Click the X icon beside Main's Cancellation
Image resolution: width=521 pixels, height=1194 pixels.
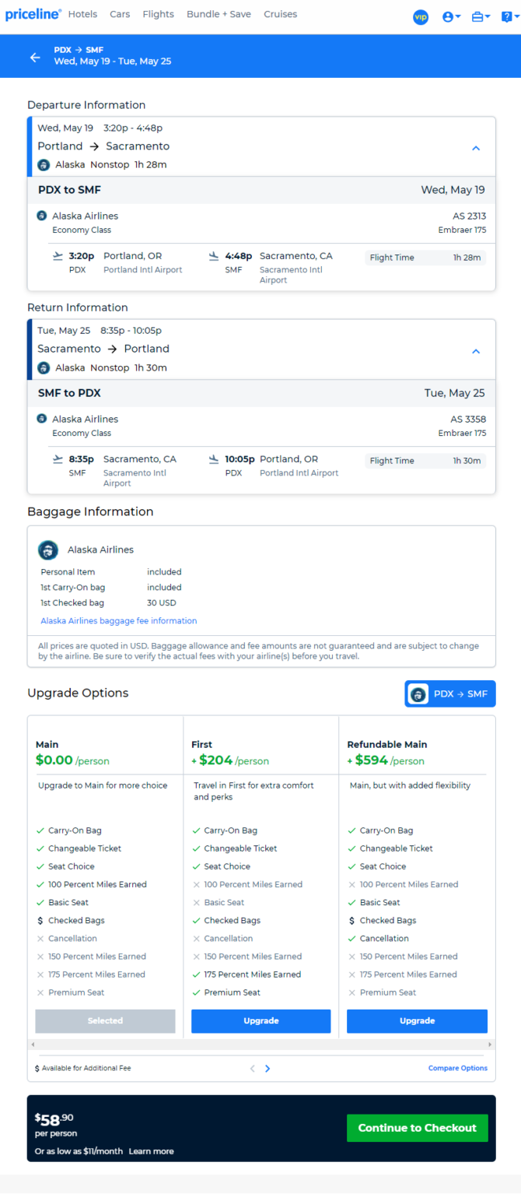tap(40, 939)
